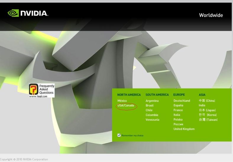The image size is (233, 162).
Task: Open the Deutschland site link
Action: pyautogui.click(x=182, y=101)
